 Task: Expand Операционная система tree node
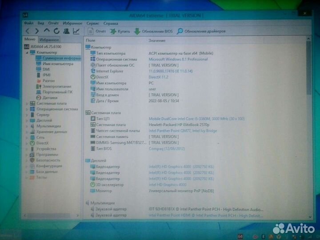pos(27,109)
